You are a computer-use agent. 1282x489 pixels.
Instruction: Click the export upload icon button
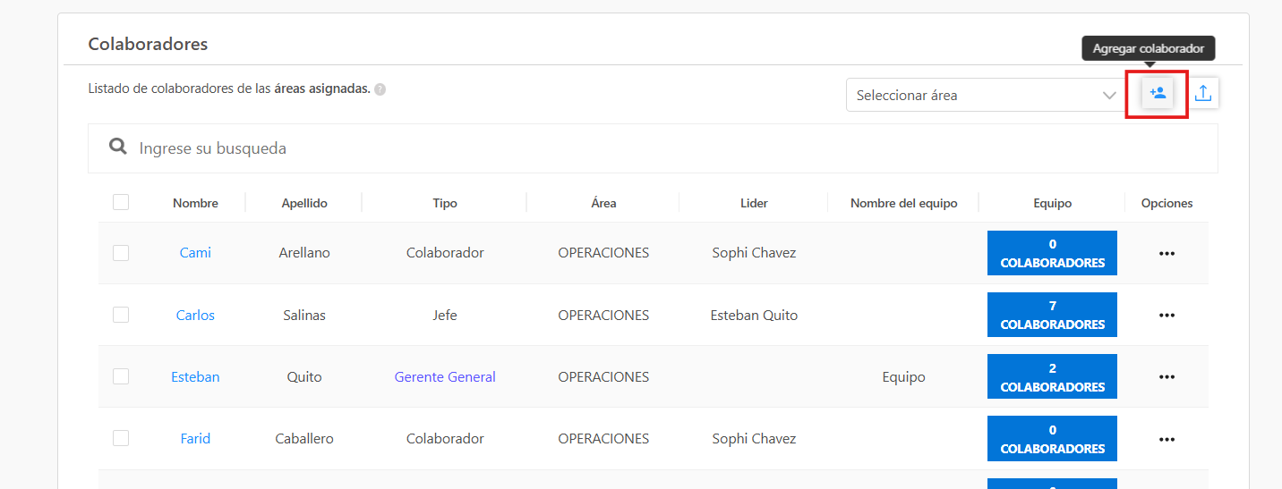click(1203, 93)
